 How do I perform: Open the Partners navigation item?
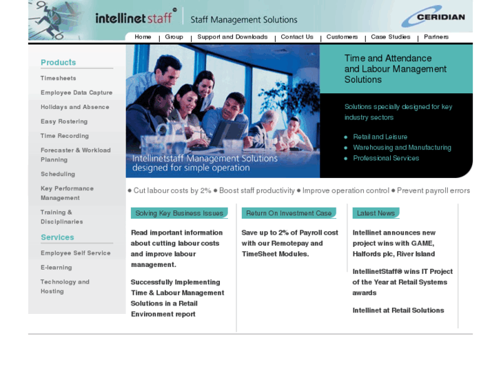[436, 37]
